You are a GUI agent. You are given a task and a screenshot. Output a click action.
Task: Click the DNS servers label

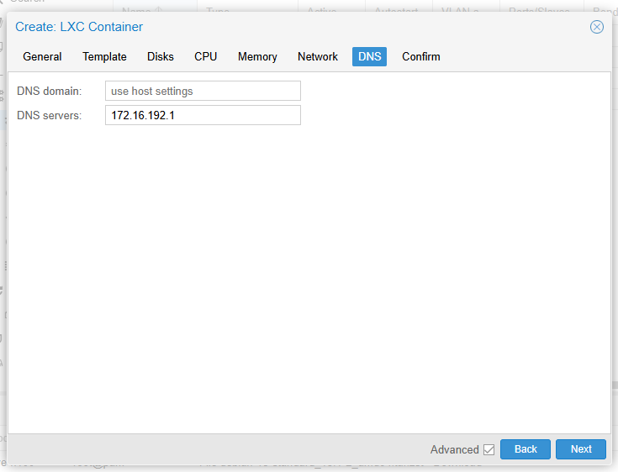point(49,115)
